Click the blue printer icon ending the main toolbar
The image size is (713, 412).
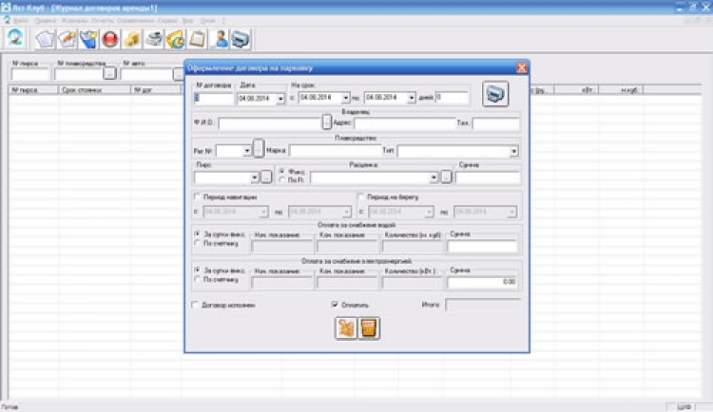coord(241,39)
